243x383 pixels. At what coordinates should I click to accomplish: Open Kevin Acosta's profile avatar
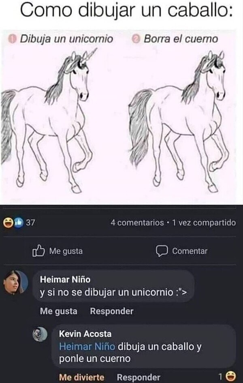pyautogui.click(x=40, y=334)
